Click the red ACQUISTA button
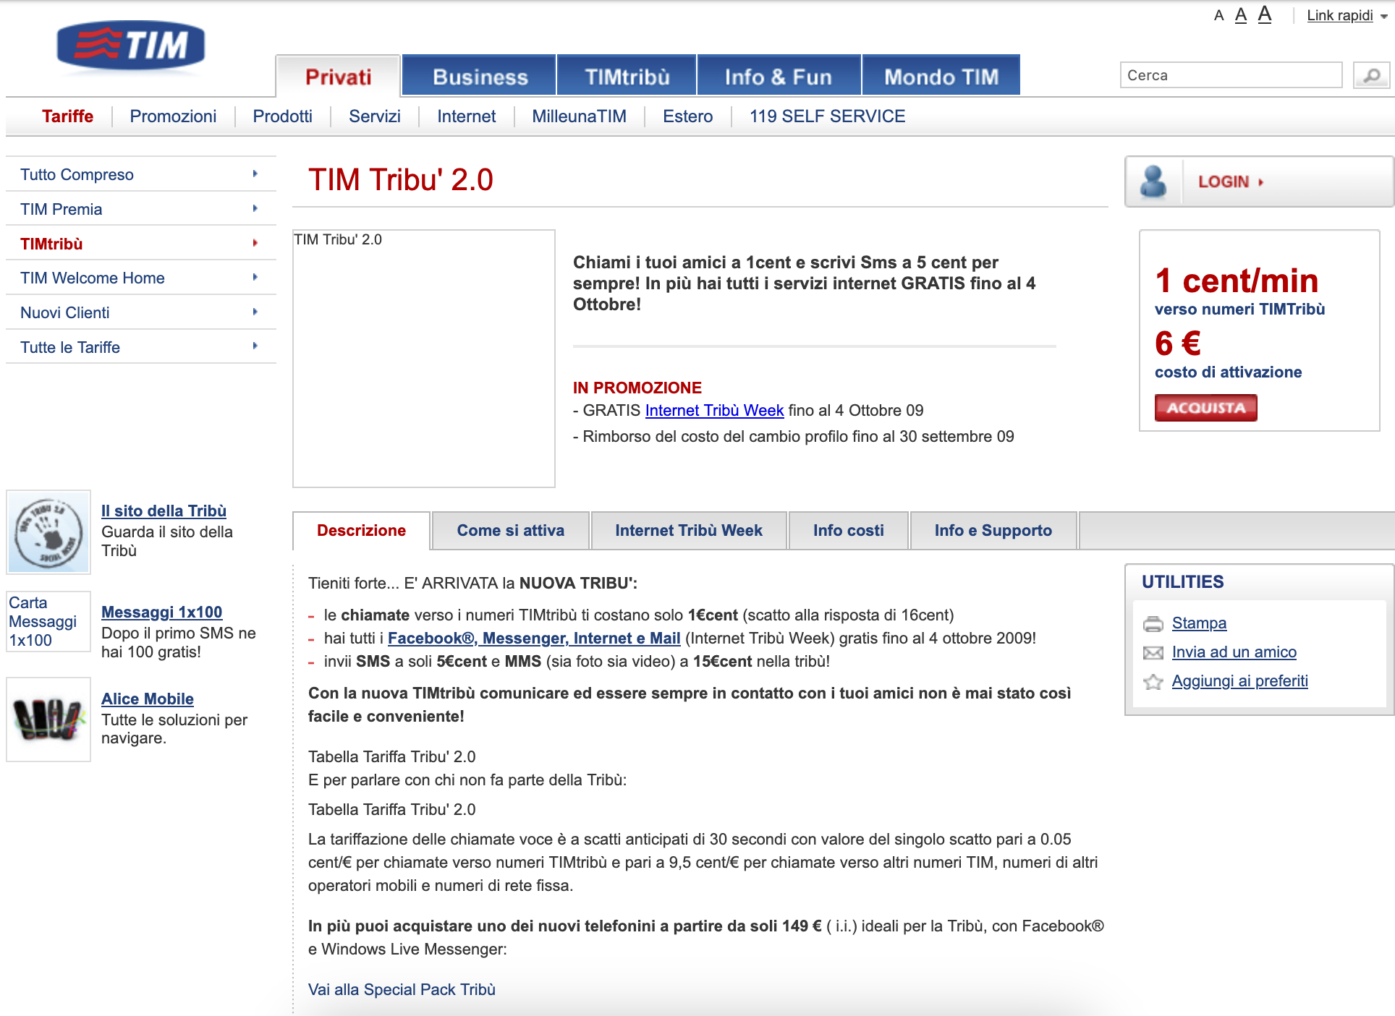Screen dimensions: 1395x1016 [1206, 408]
